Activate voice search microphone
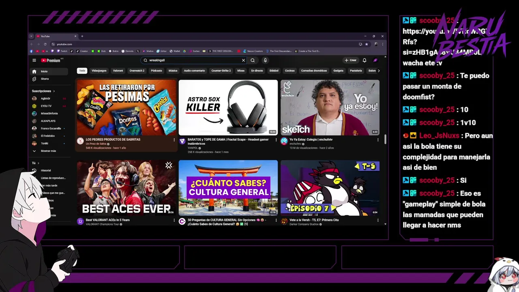 point(265,60)
